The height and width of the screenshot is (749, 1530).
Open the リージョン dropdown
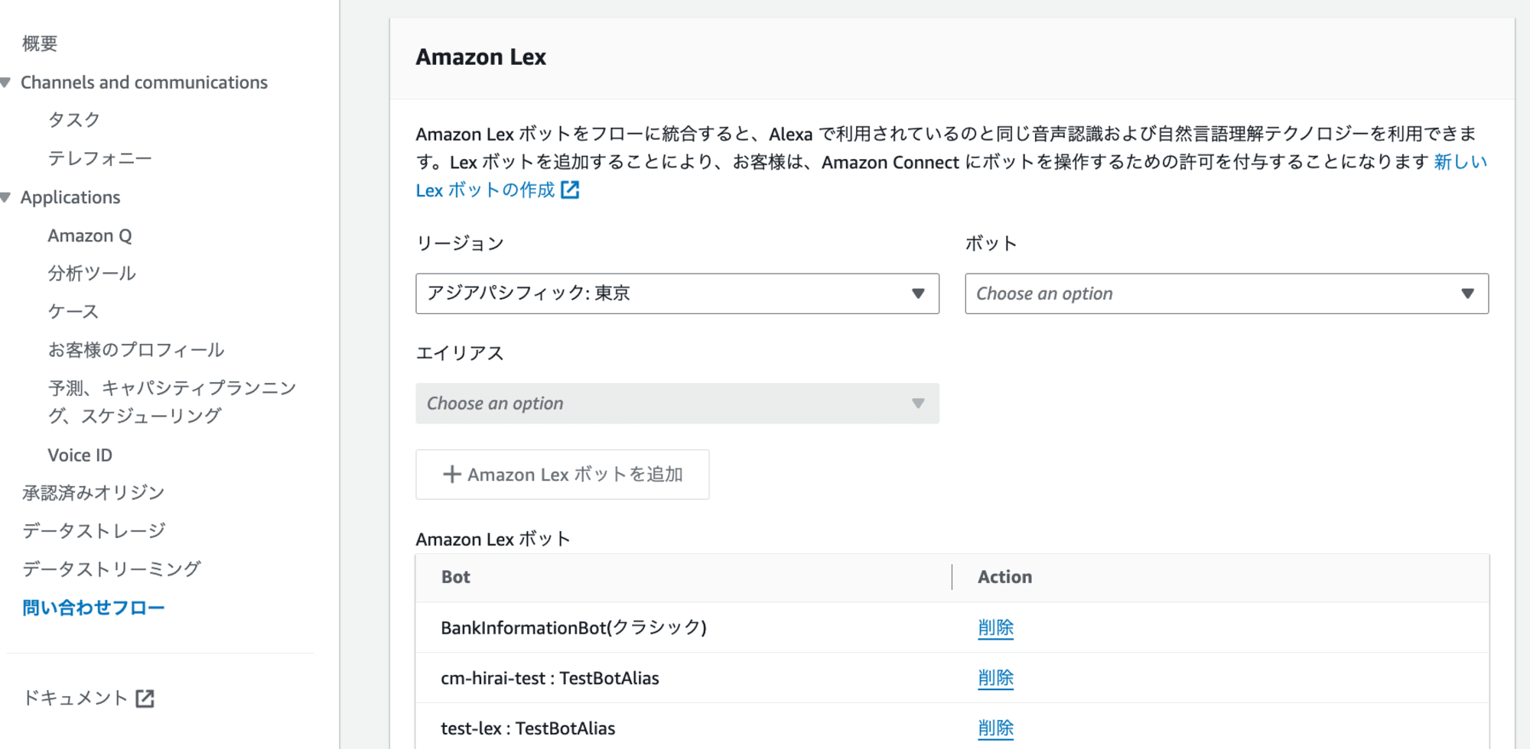677,293
